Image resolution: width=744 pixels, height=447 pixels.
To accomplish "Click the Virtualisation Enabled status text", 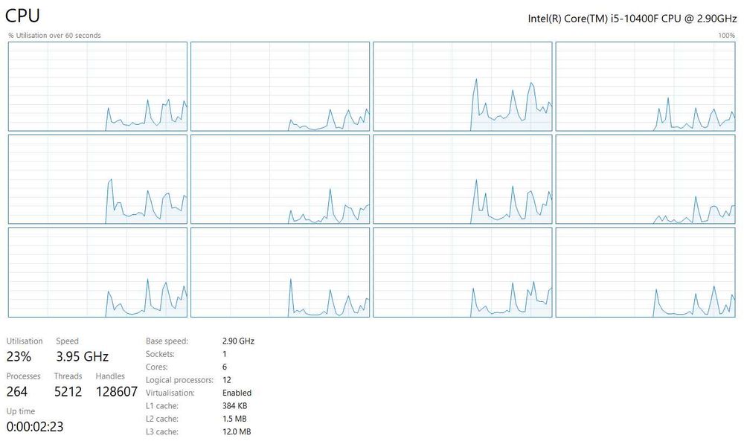I will 237,393.
